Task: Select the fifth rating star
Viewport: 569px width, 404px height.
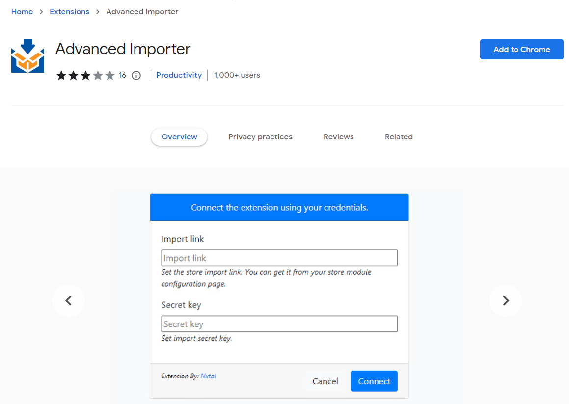Action: tap(110, 75)
